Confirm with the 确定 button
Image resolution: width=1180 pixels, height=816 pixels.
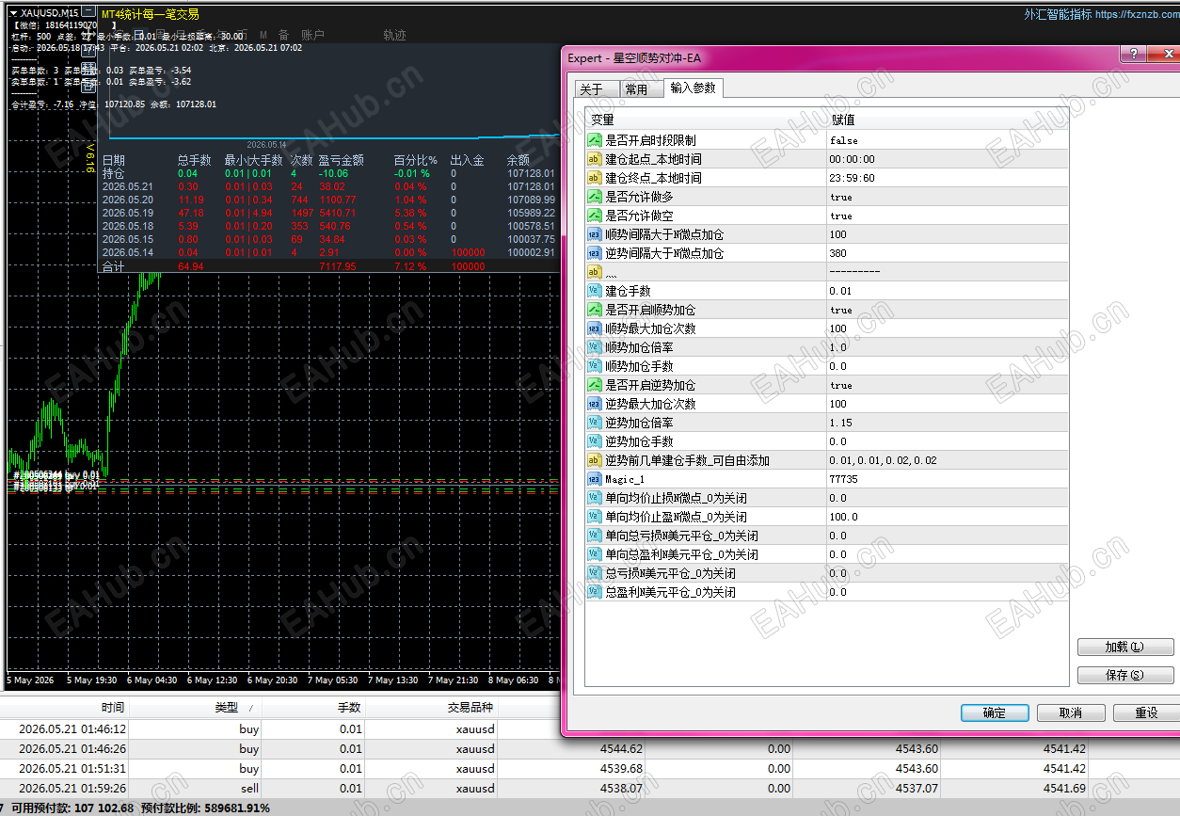(995, 713)
